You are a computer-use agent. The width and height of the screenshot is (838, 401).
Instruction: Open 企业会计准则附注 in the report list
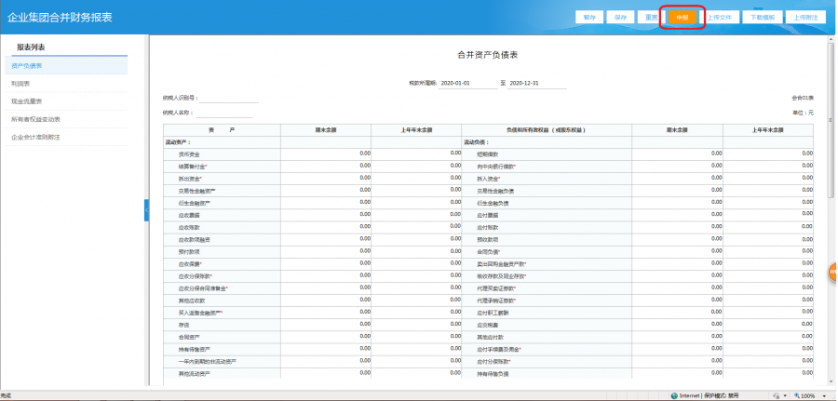[x=67, y=137]
